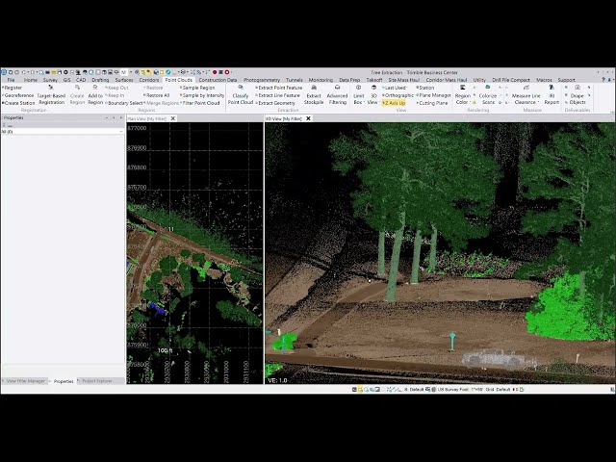
Task: Open the Surfaces ribbon tab
Action: tap(124, 80)
